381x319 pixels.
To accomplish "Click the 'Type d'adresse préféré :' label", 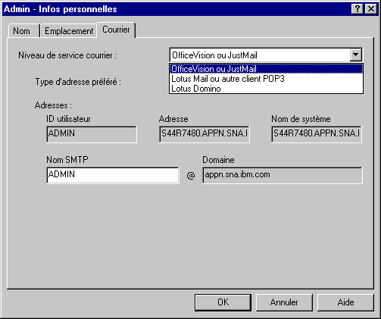I will pos(78,82).
